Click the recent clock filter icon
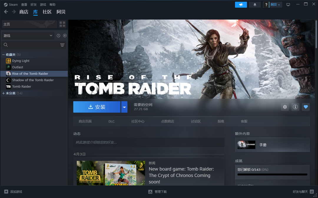The width and height of the screenshot is (318, 198). 58,35
